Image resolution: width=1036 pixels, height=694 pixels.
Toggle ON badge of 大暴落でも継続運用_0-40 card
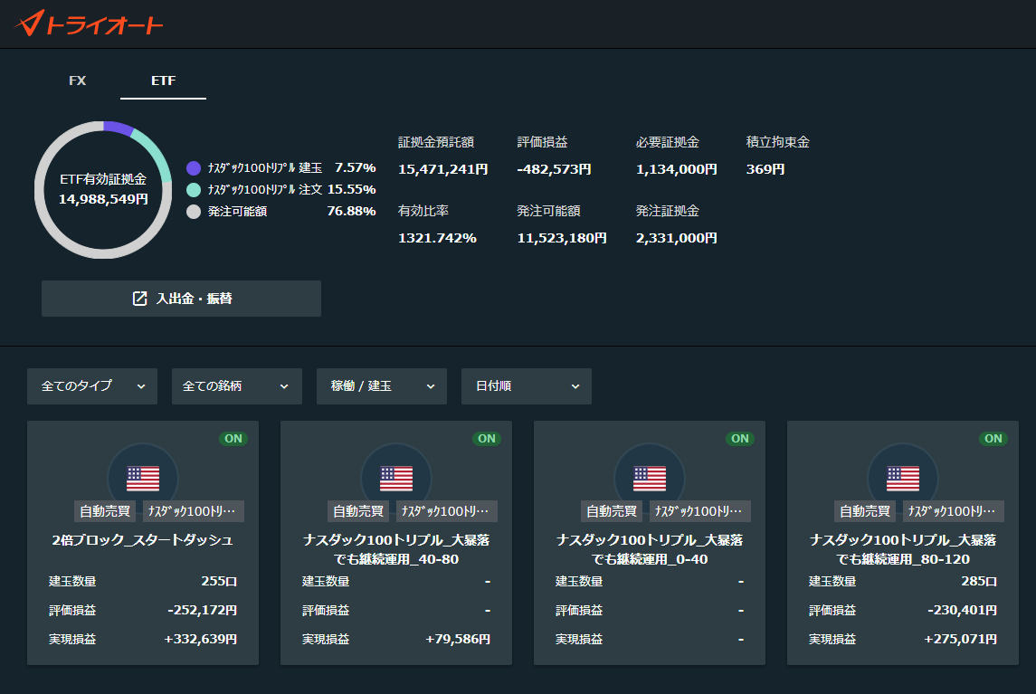click(740, 439)
